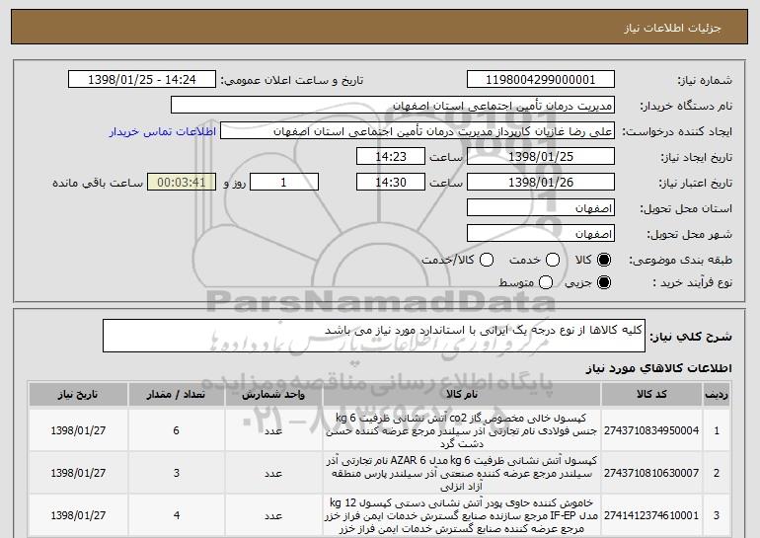The height and width of the screenshot is (538, 760).
Task: Click quantity 3 in row 2
Action: click(x=176, y=473)
